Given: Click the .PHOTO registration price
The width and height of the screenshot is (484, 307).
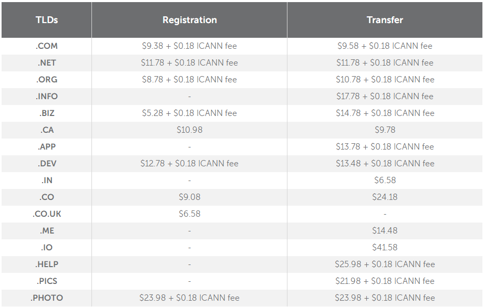Looking at the screenshot, I should tap(189, 298).
